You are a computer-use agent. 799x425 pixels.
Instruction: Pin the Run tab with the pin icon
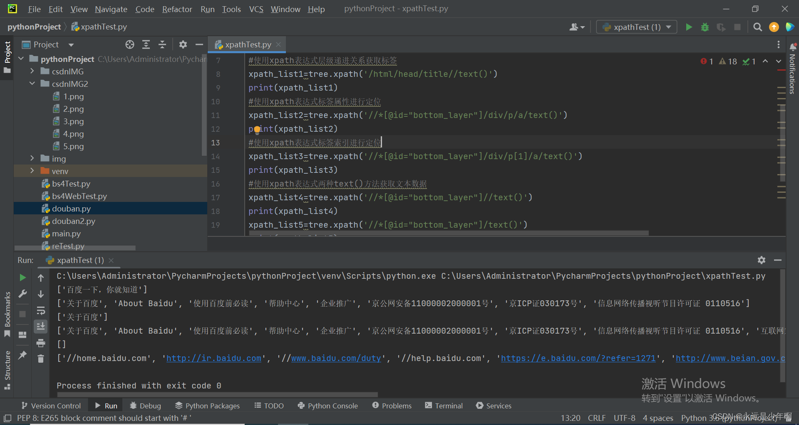pos(23,355)
